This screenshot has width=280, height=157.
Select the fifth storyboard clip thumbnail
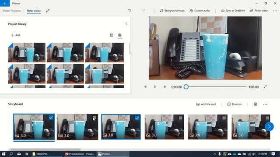click(208, 127)
